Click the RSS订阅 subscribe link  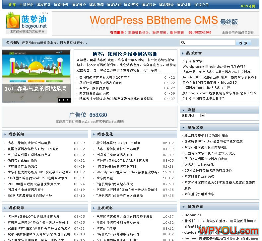coord(248,6)
